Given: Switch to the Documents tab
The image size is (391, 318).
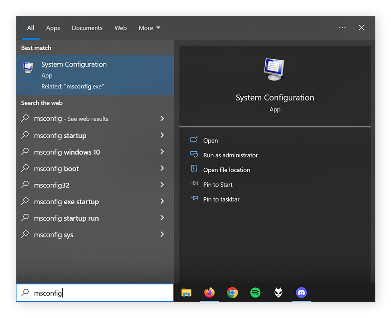Looking at the screenshot, I should tap(87, 28).
